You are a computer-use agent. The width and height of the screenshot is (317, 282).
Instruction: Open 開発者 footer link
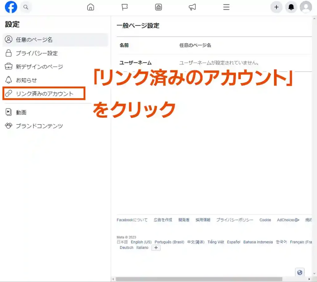184,220
